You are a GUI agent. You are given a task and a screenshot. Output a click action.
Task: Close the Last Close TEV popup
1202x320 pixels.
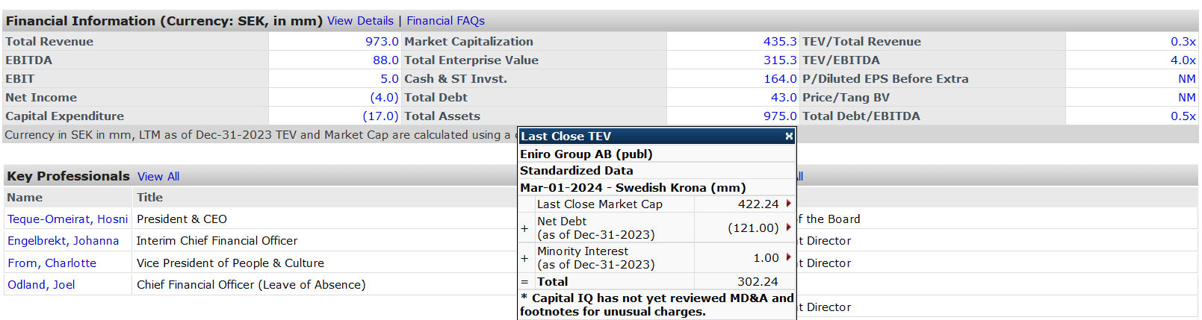pos(789,137)
